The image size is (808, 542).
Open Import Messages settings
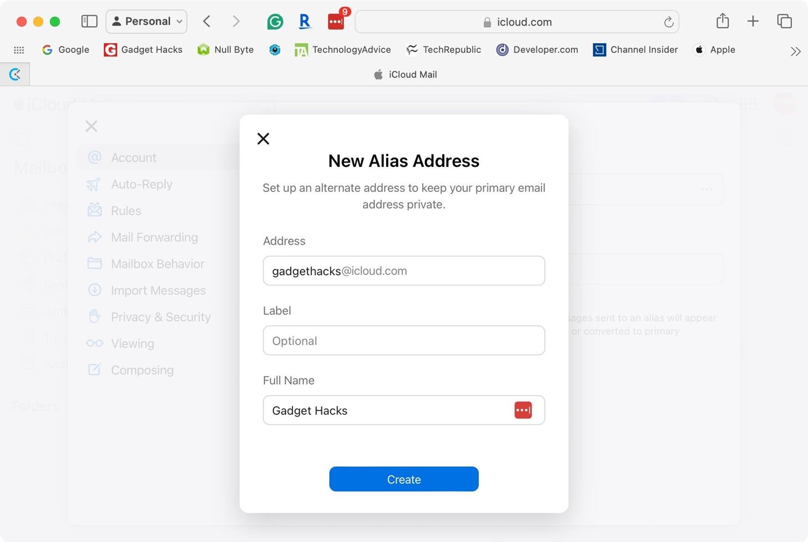coord(159,290)
